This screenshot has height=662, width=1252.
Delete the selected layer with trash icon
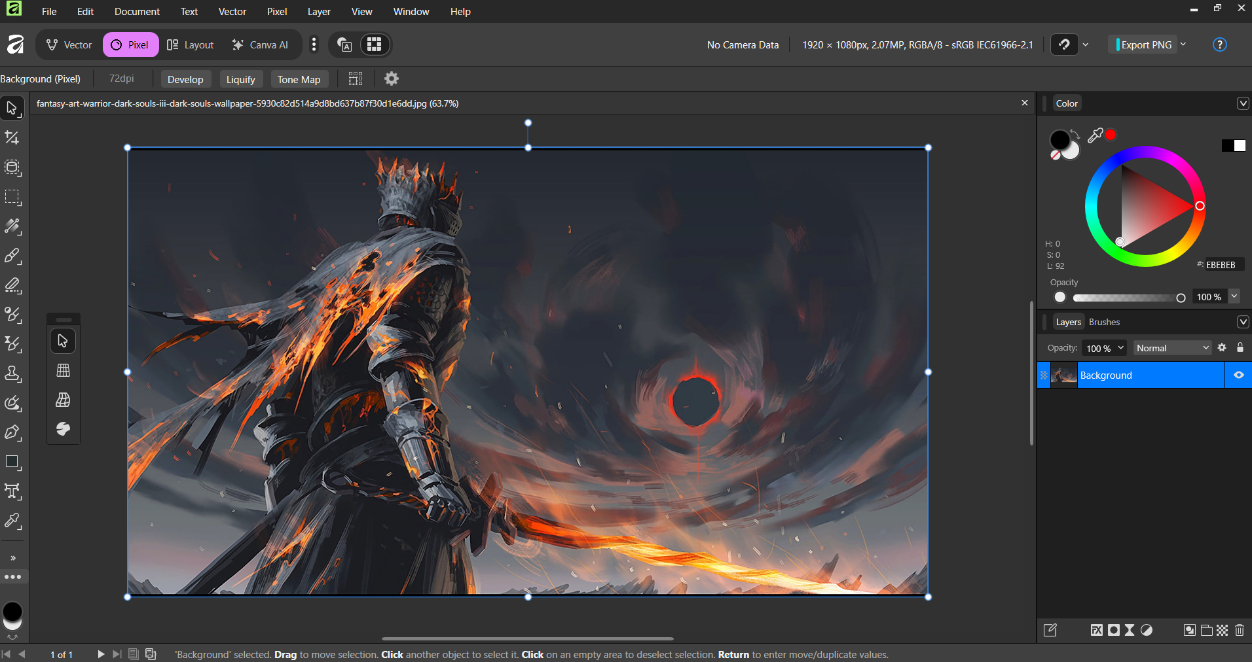coord(1240,630)
